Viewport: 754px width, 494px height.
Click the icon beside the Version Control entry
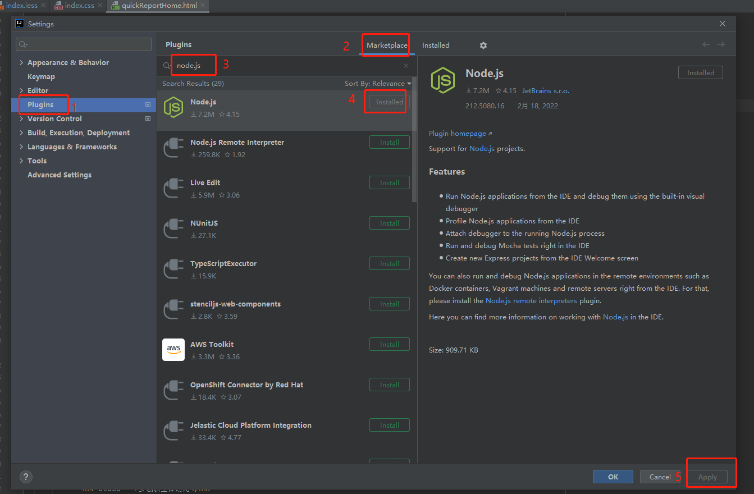148,118
